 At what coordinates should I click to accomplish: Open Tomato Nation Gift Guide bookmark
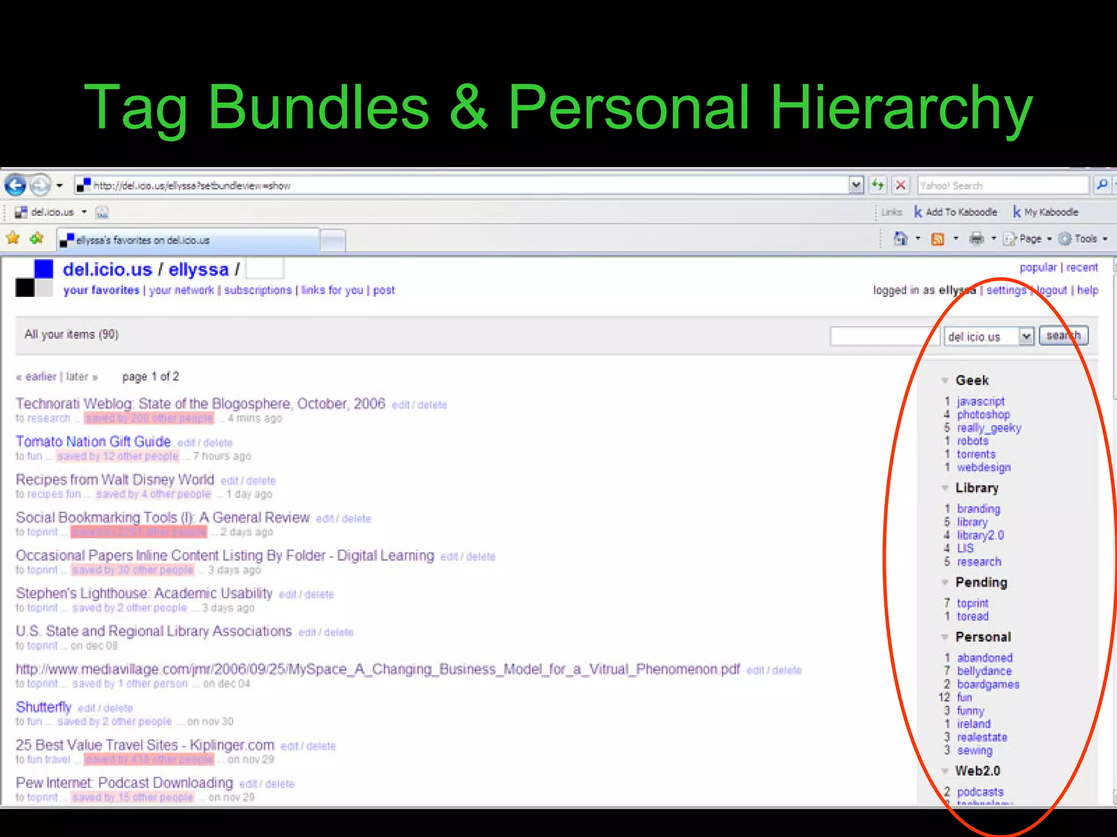pyautogui.click(x=93, y=441)
